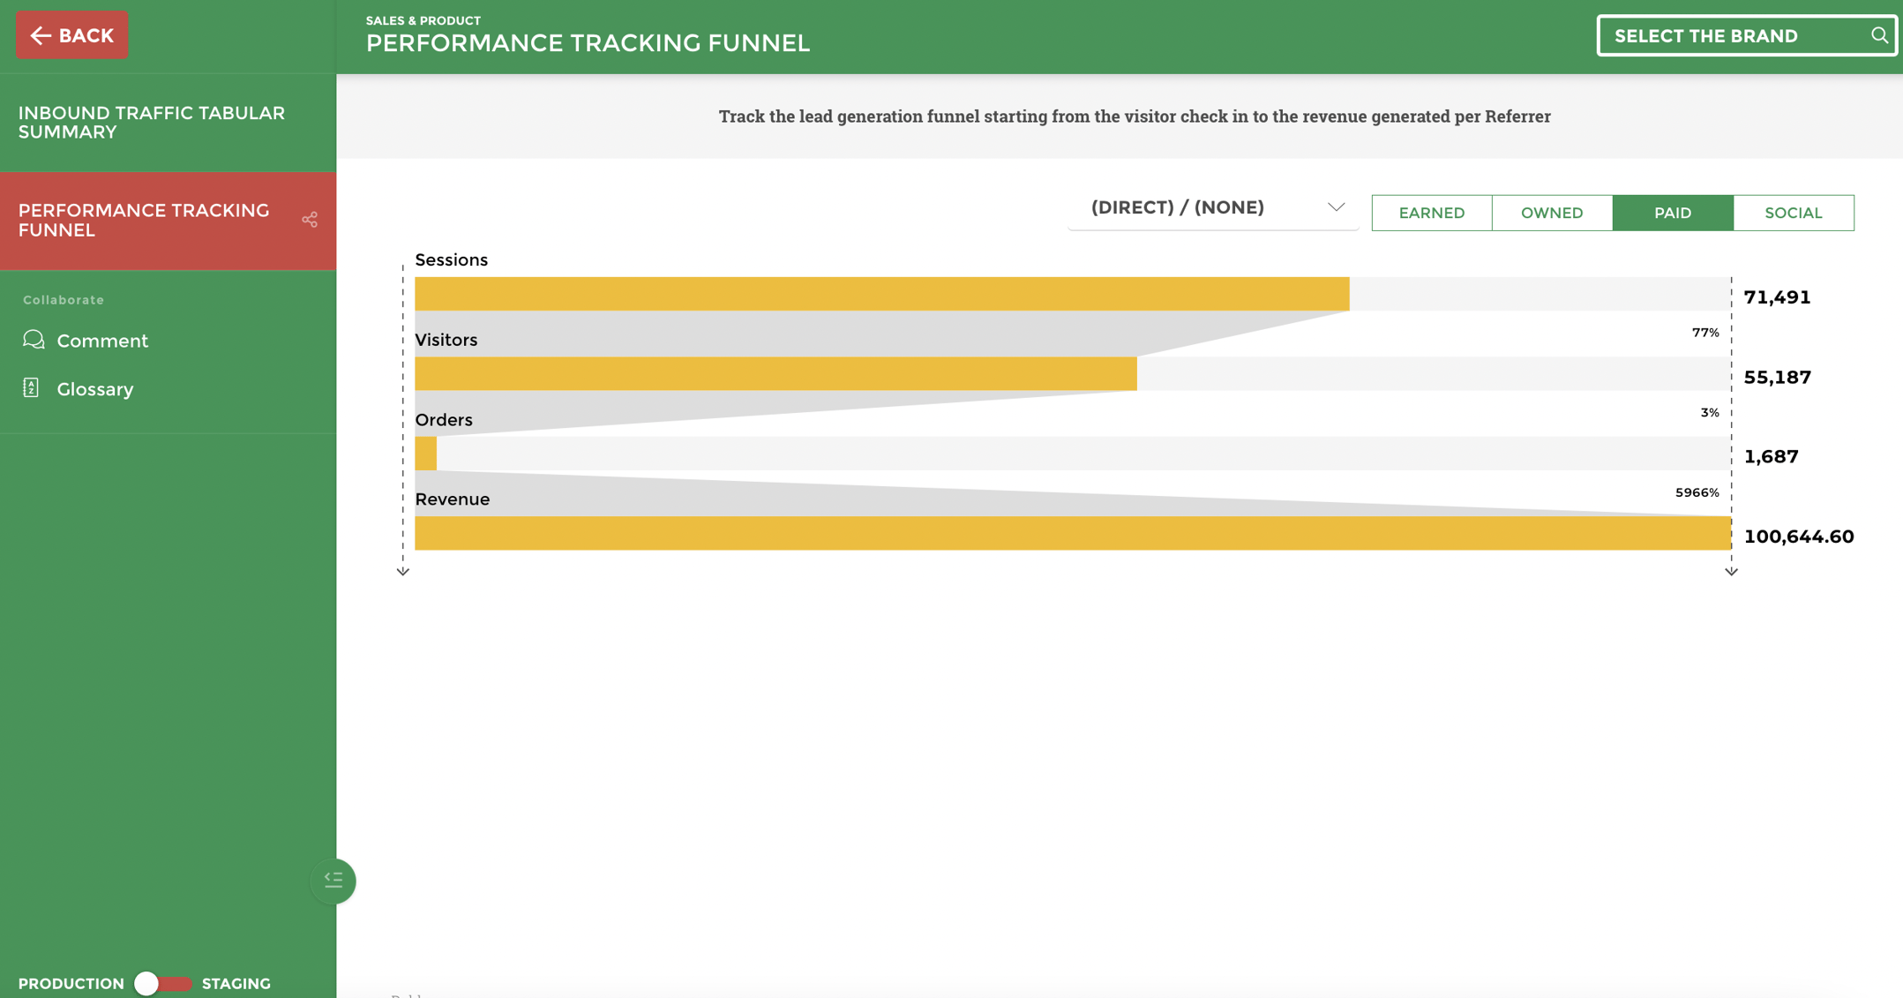
Task: Click the share icon next to Performance Tracking Funnel
Action: pyautogui.click(x=311, y=219)
